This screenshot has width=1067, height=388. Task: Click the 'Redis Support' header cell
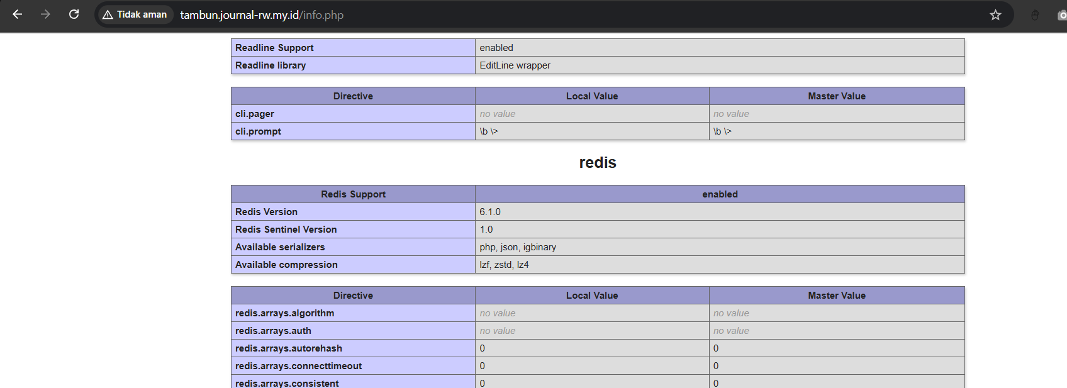tap(353, 194)
